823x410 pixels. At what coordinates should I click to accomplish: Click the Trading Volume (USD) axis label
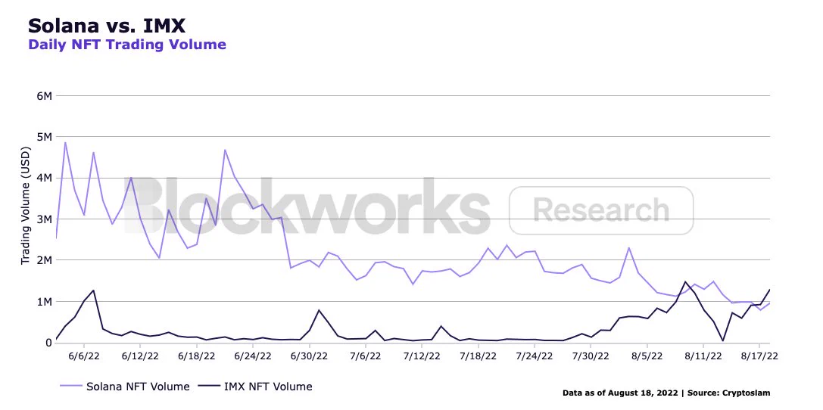tap(26, 205)
